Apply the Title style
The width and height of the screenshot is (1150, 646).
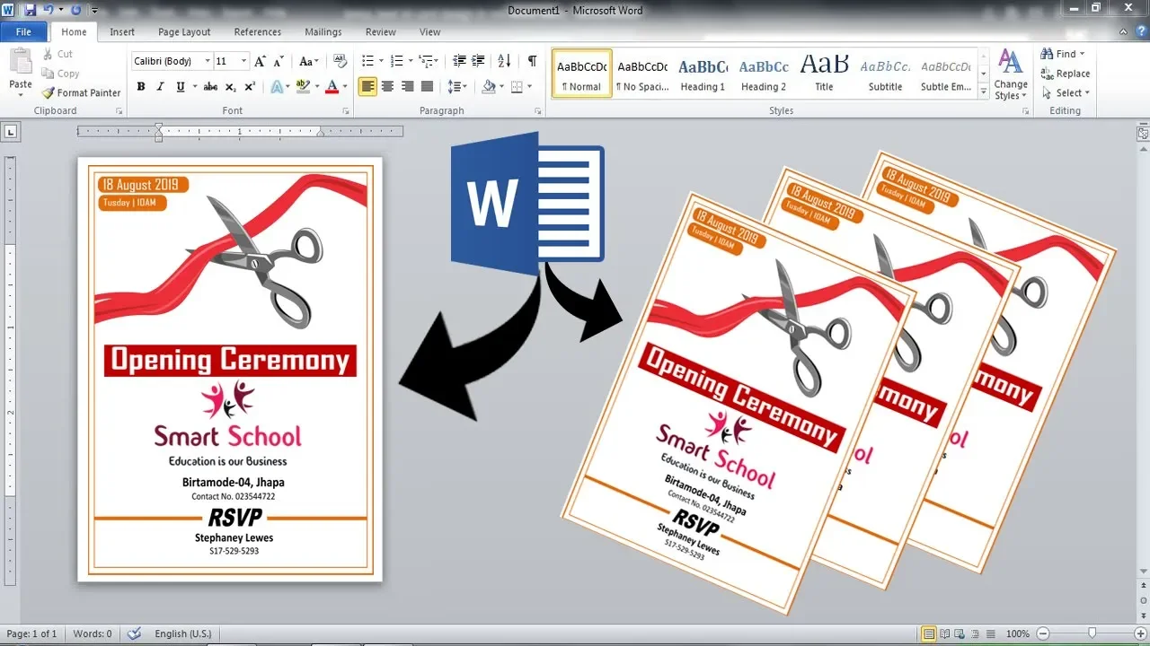tap(824, 74)
